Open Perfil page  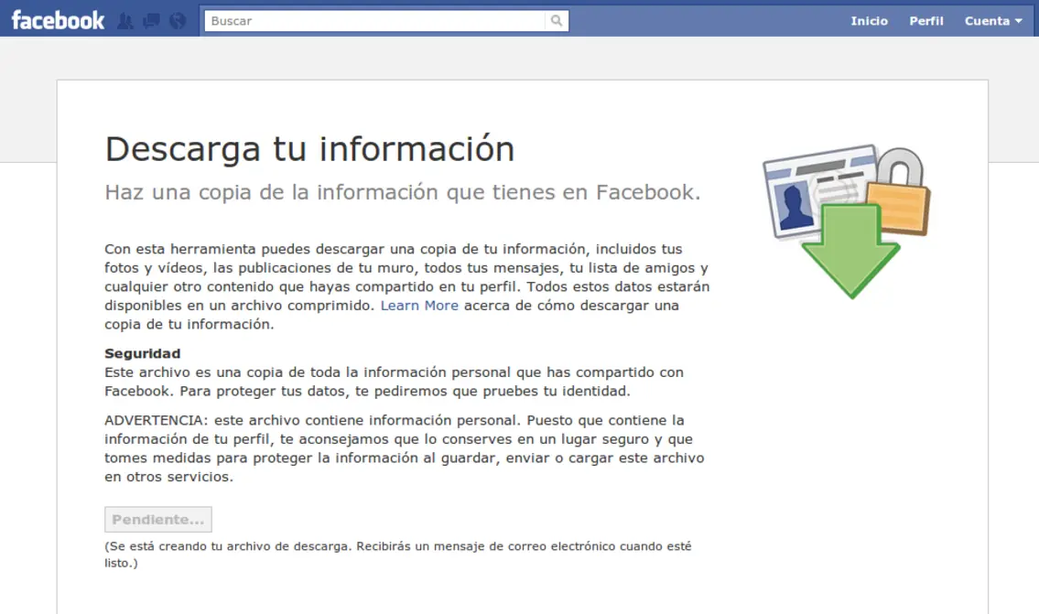pos(925,21)
